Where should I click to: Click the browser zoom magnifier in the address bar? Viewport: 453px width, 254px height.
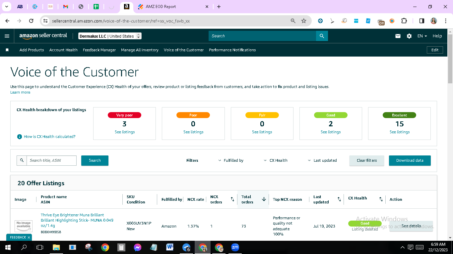click(x=293, y=21)
